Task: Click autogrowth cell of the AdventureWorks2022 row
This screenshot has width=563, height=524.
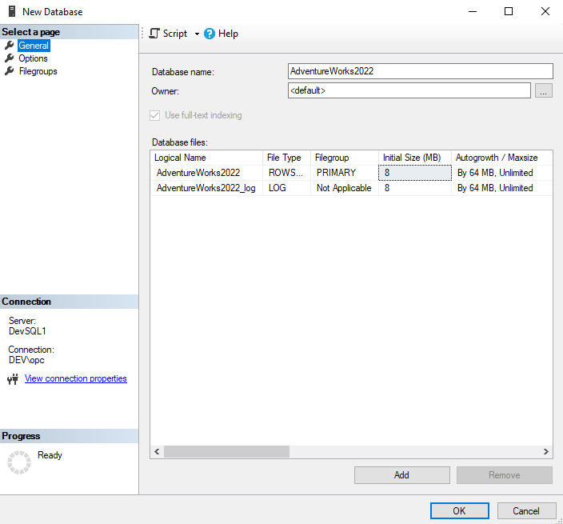Action: pyautogui.click(x=501, y=173)
